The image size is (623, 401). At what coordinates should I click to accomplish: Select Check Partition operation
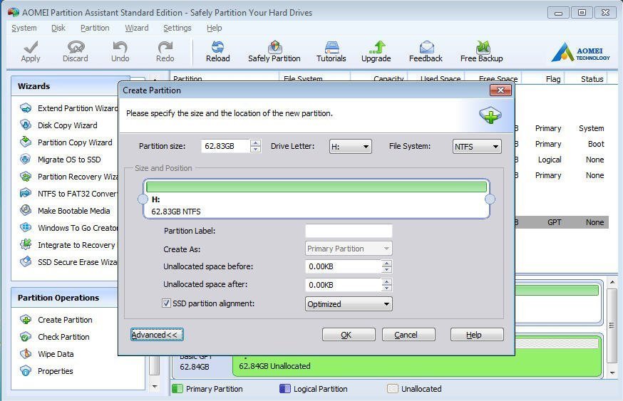pyautogui.click(x=55, y=337)
